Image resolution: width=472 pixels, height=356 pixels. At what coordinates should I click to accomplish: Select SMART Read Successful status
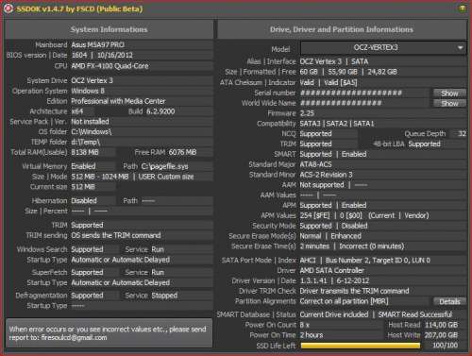pyautogui.click(x=414, y=314)
